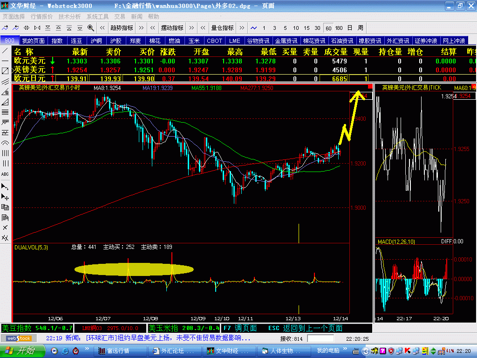This screenshot has height=358, width=477.
Task: Open the scrolling news headline link
Action: click(168, 338)
